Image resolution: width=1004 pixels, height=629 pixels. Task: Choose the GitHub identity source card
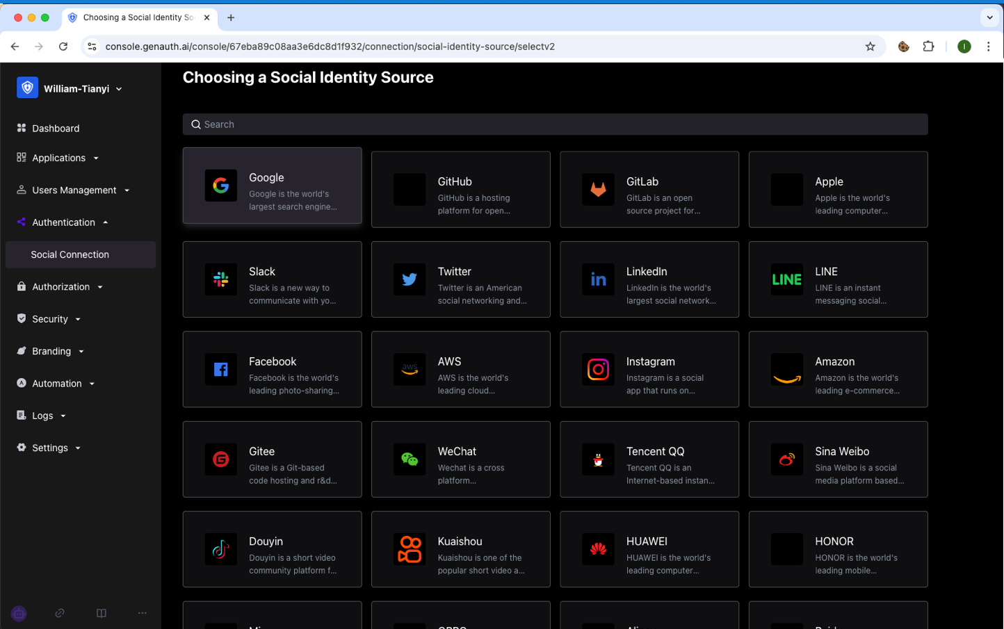coord(461,190)
